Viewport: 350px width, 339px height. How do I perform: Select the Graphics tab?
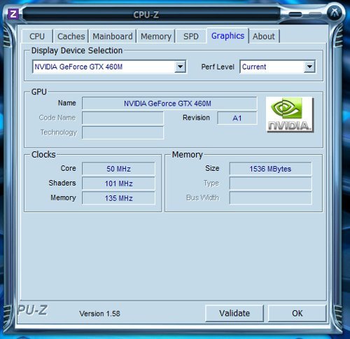click(227, 36)
